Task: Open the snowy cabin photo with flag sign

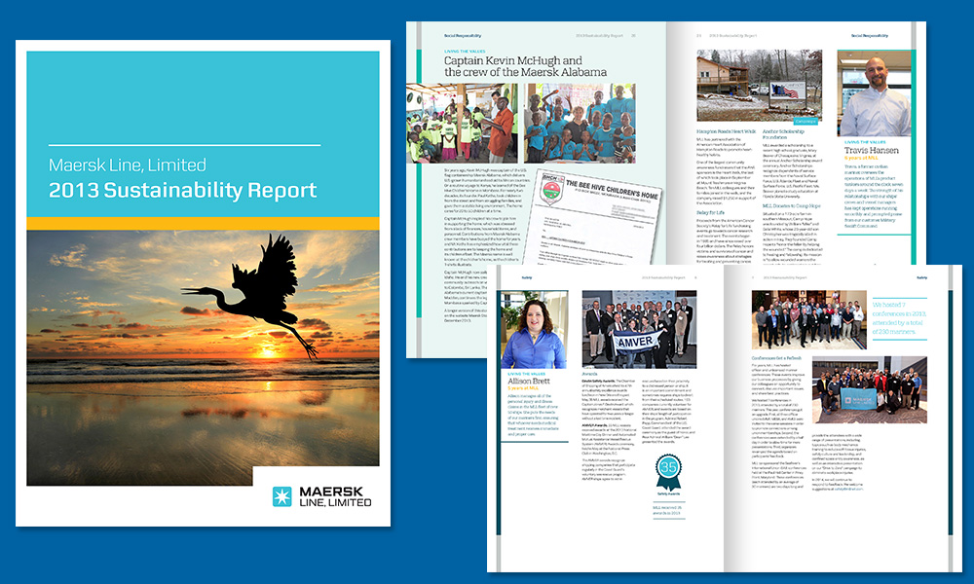Action: (759, 85)
